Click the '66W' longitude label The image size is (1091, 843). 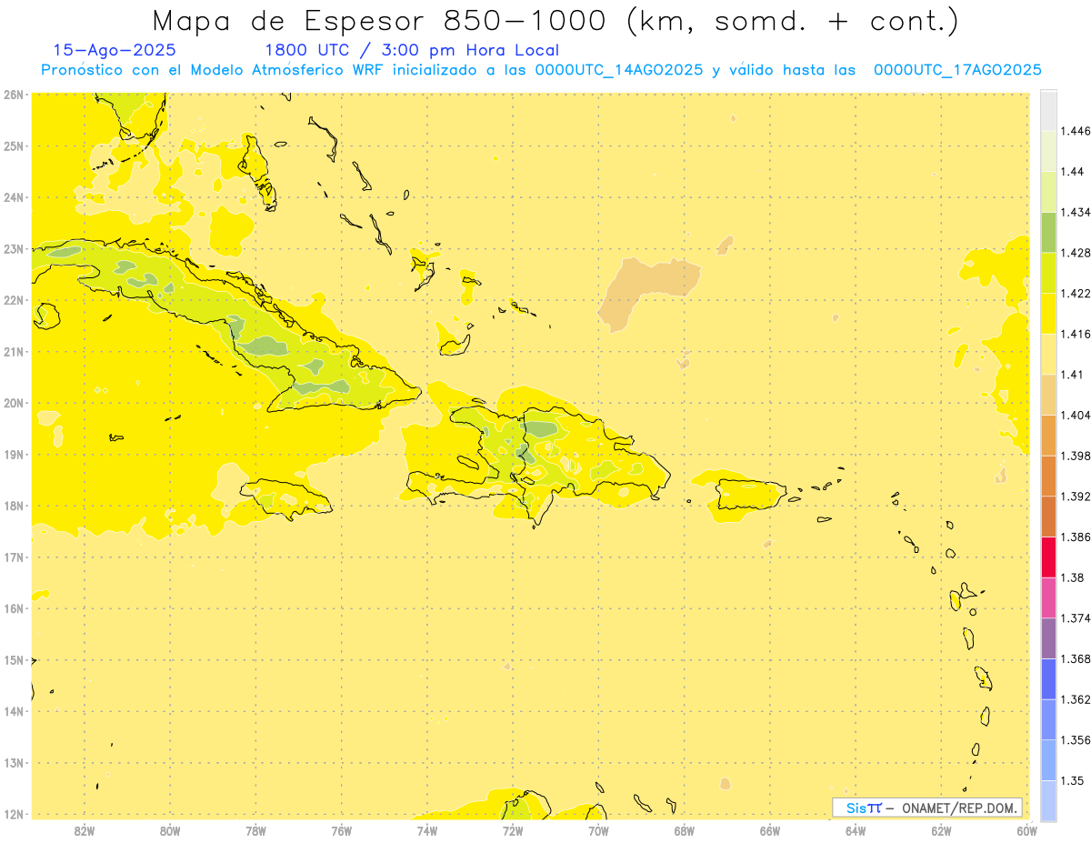(769, 830)
